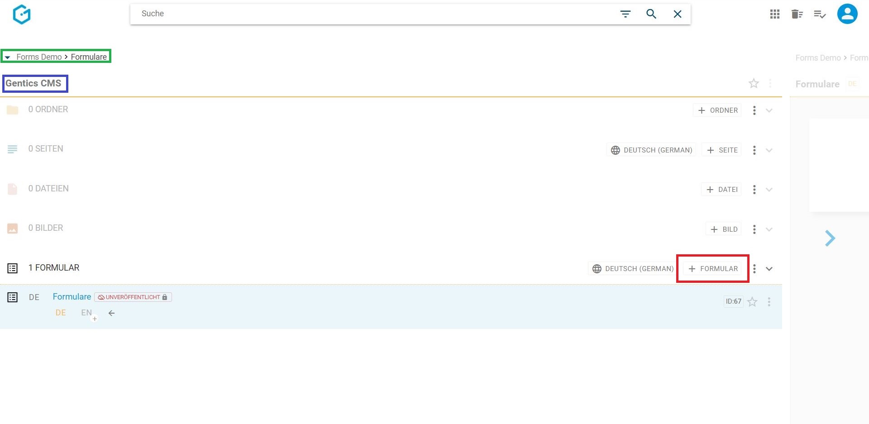The width and height of the screenshot is (869, 424).
Task: Open three-dot menu in Bilder row
Action: [754, 229]
